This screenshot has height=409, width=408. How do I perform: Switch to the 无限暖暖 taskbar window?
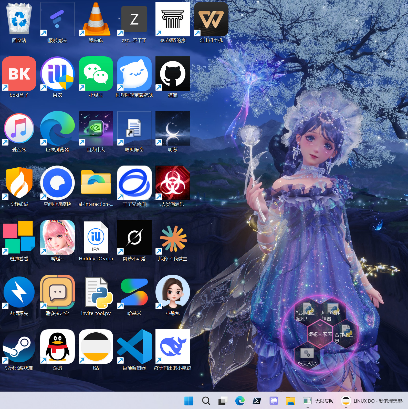coord(318,401)
